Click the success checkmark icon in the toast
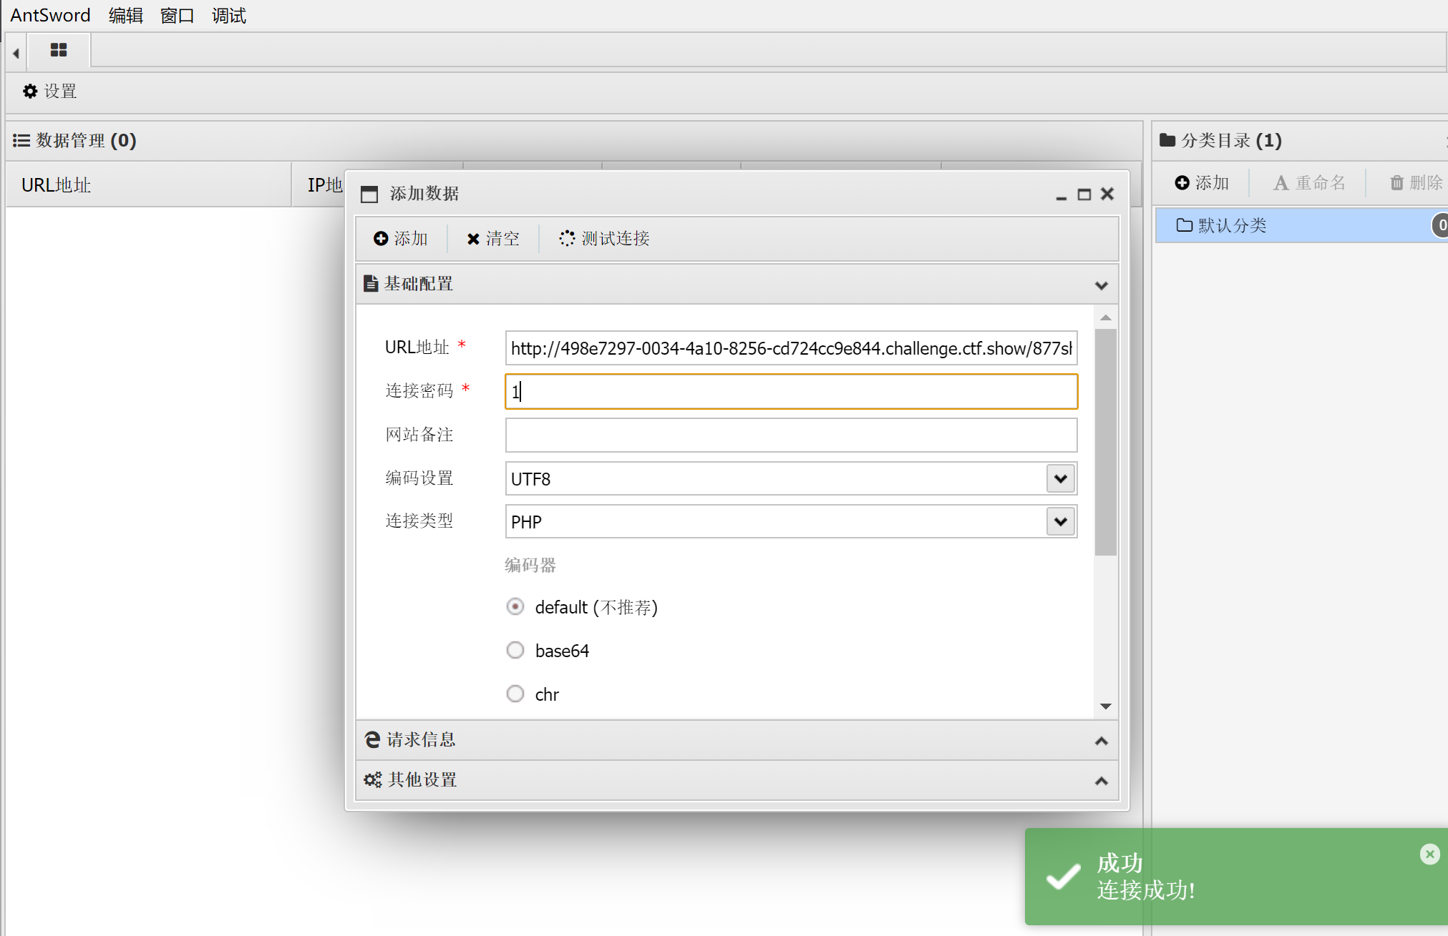Image resolution: width=1448 pixels, height=936 pixels. [1063, 876]
